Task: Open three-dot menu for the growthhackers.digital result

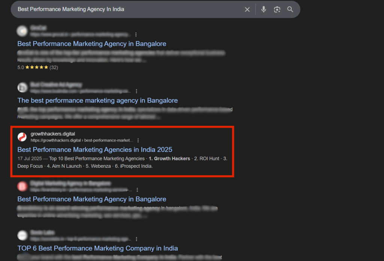Action: 138,140
